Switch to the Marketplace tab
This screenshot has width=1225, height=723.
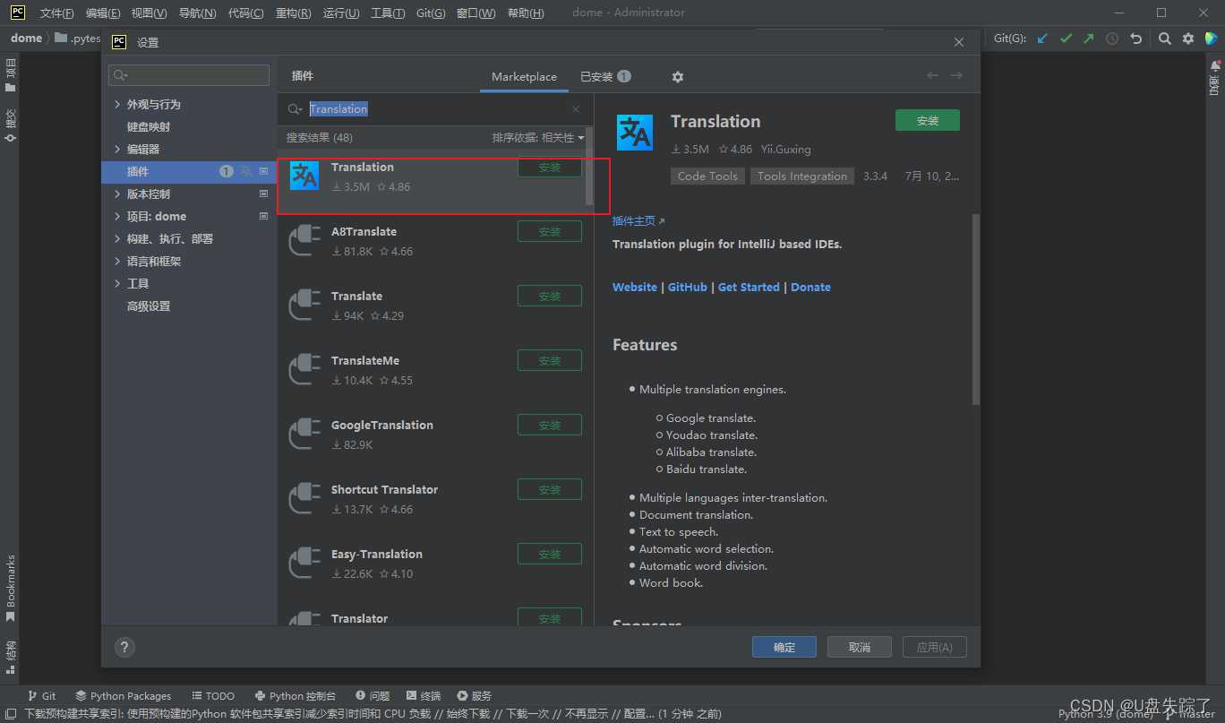click(524, 77)
